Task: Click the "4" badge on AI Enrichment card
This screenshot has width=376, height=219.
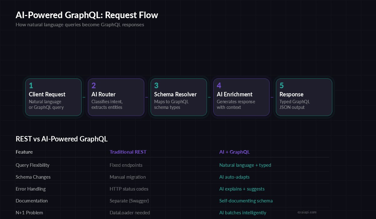Action: (219, 85)
